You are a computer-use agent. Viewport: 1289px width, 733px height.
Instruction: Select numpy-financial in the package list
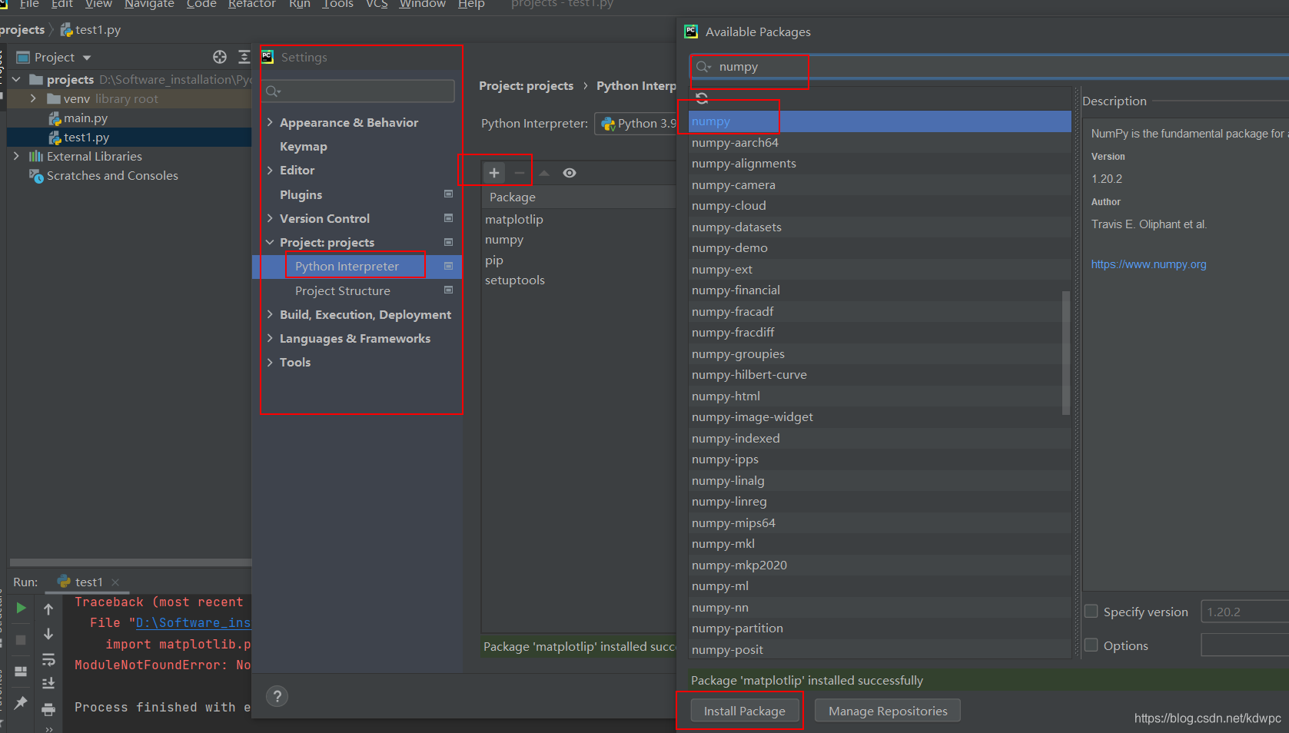[x=879, y=290]
